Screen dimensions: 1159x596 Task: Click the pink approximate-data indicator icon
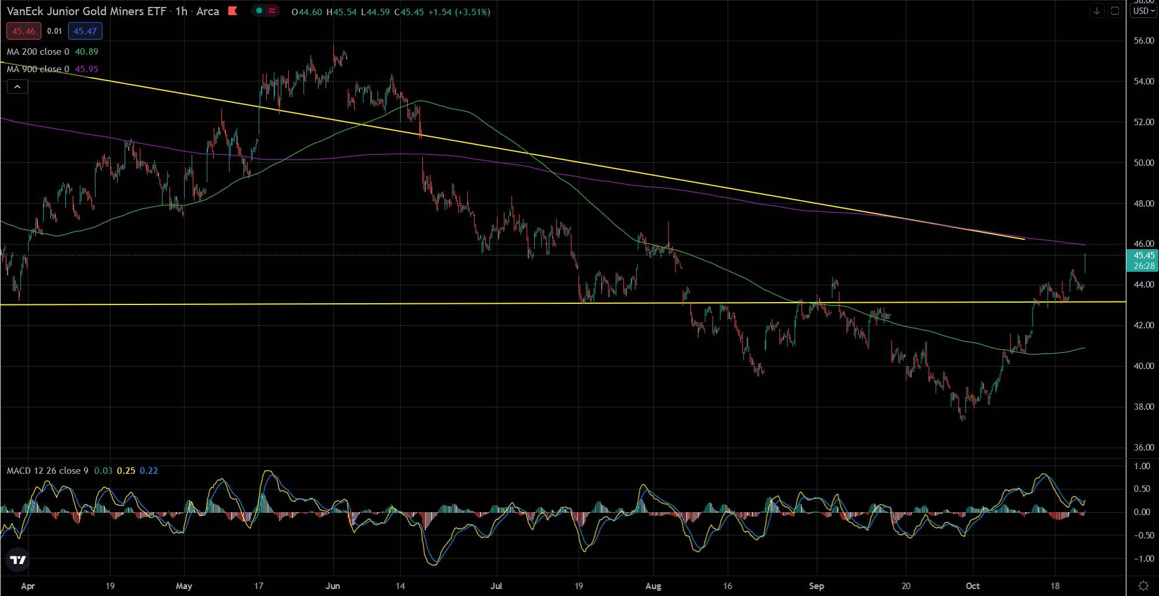coord(272,10)
